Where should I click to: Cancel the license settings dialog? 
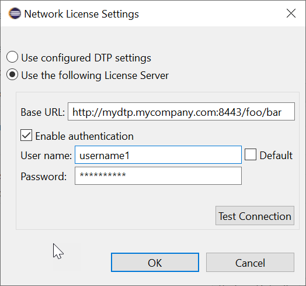(x=250, y=263)
